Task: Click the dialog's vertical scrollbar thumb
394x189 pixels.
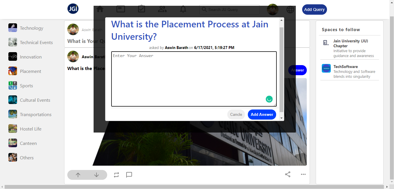Action: (282, 70)
